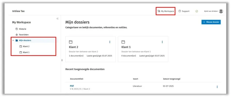Click the My Workspace sidebar heading
The height and width of the screenshot is (97, 231).
pos(21,22)
